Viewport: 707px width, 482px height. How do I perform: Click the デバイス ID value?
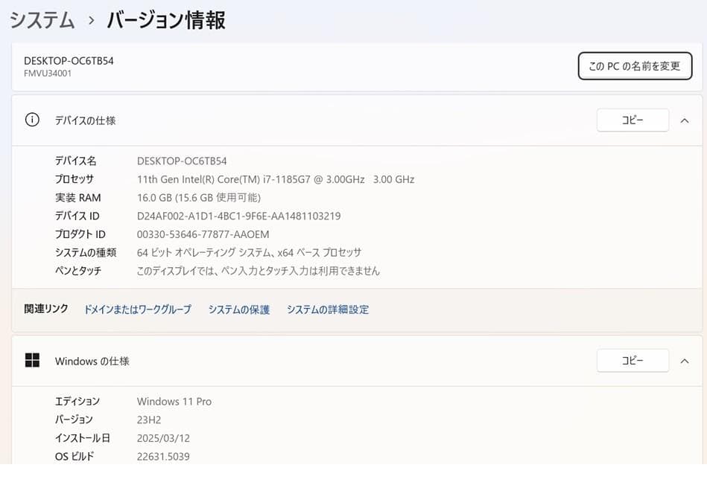click(238, 216)
